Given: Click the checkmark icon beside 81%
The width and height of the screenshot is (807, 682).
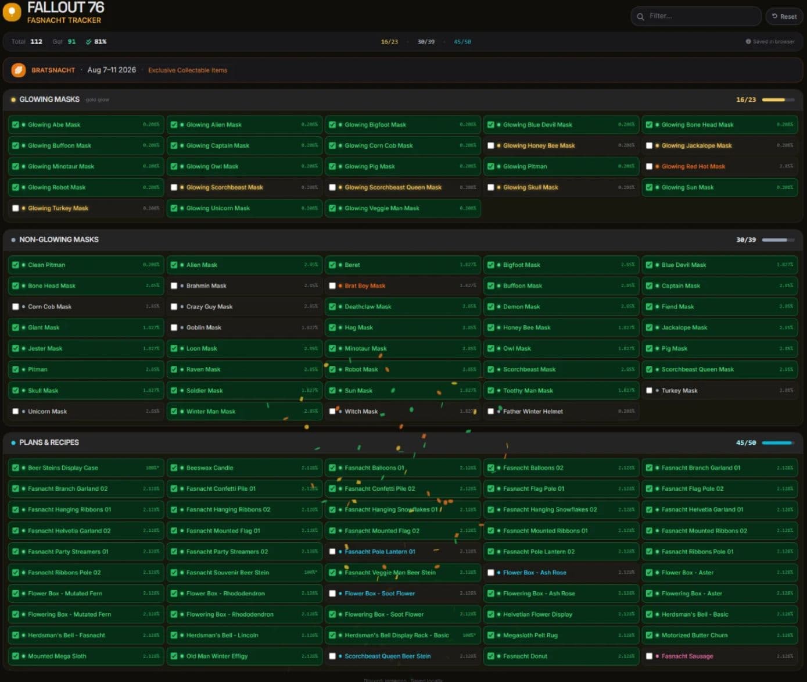Looking at the screenshot, I should [x=88, y=42].
